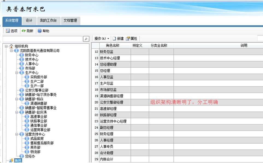Click the 刷新 refresh icon
The width and height of the screenshot is (263, 163).
[24, 31]
